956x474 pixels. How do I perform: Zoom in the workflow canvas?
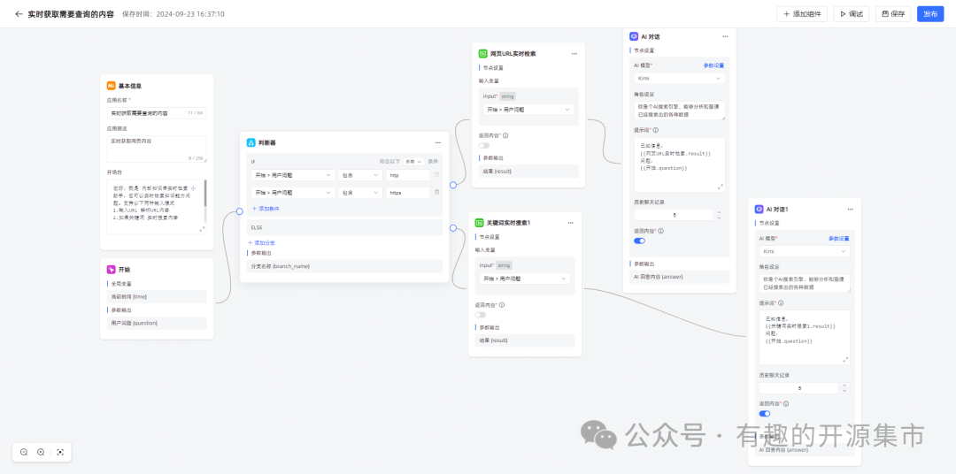click(41, 452)
